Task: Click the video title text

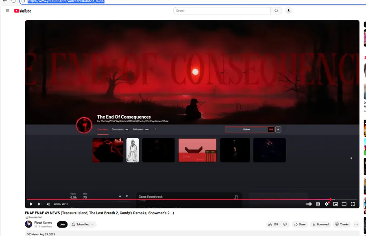Action: pos(100,213)
